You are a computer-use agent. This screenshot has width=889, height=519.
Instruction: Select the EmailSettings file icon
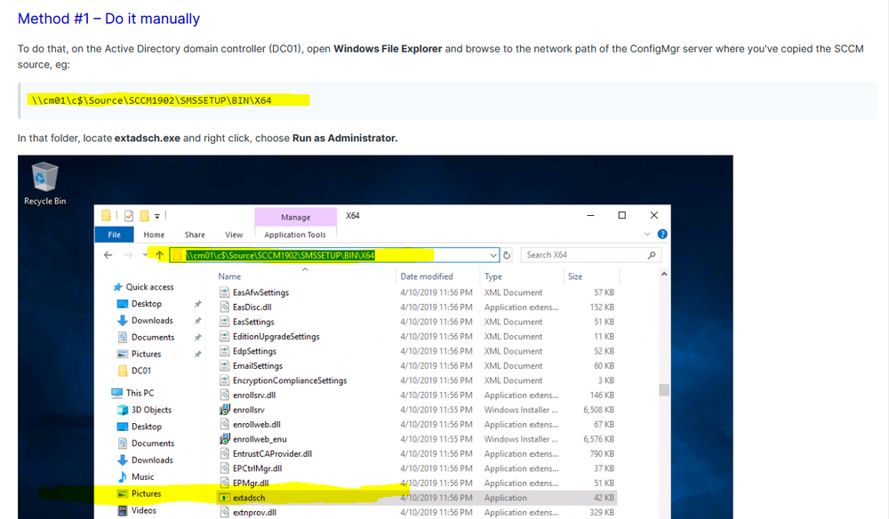(x=225, y=366)
